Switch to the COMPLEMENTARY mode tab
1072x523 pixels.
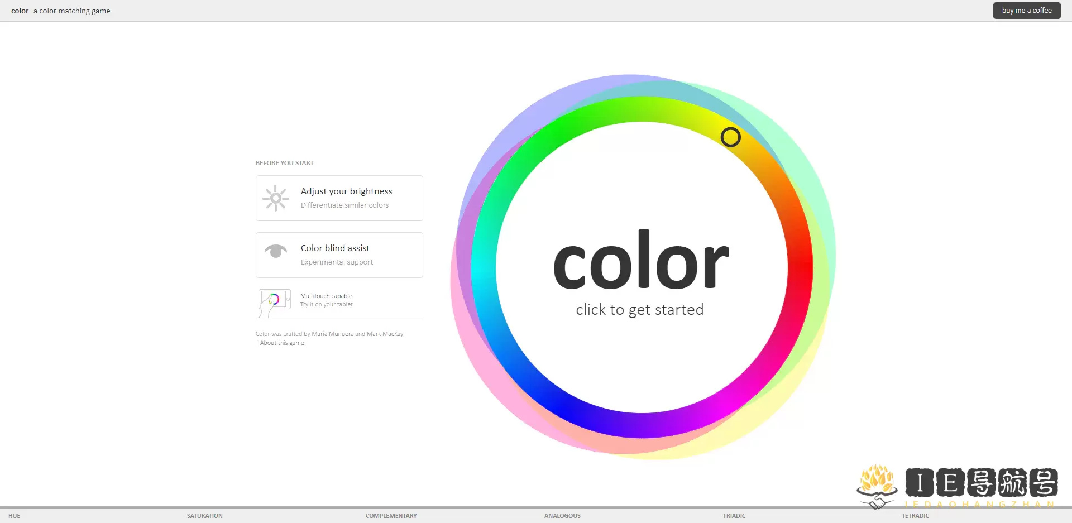point(391,516)
